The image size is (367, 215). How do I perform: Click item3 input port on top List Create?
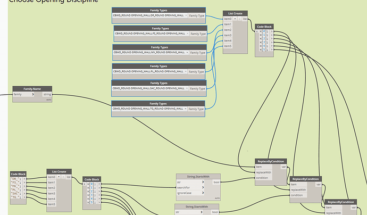click(x=228, y=35)
